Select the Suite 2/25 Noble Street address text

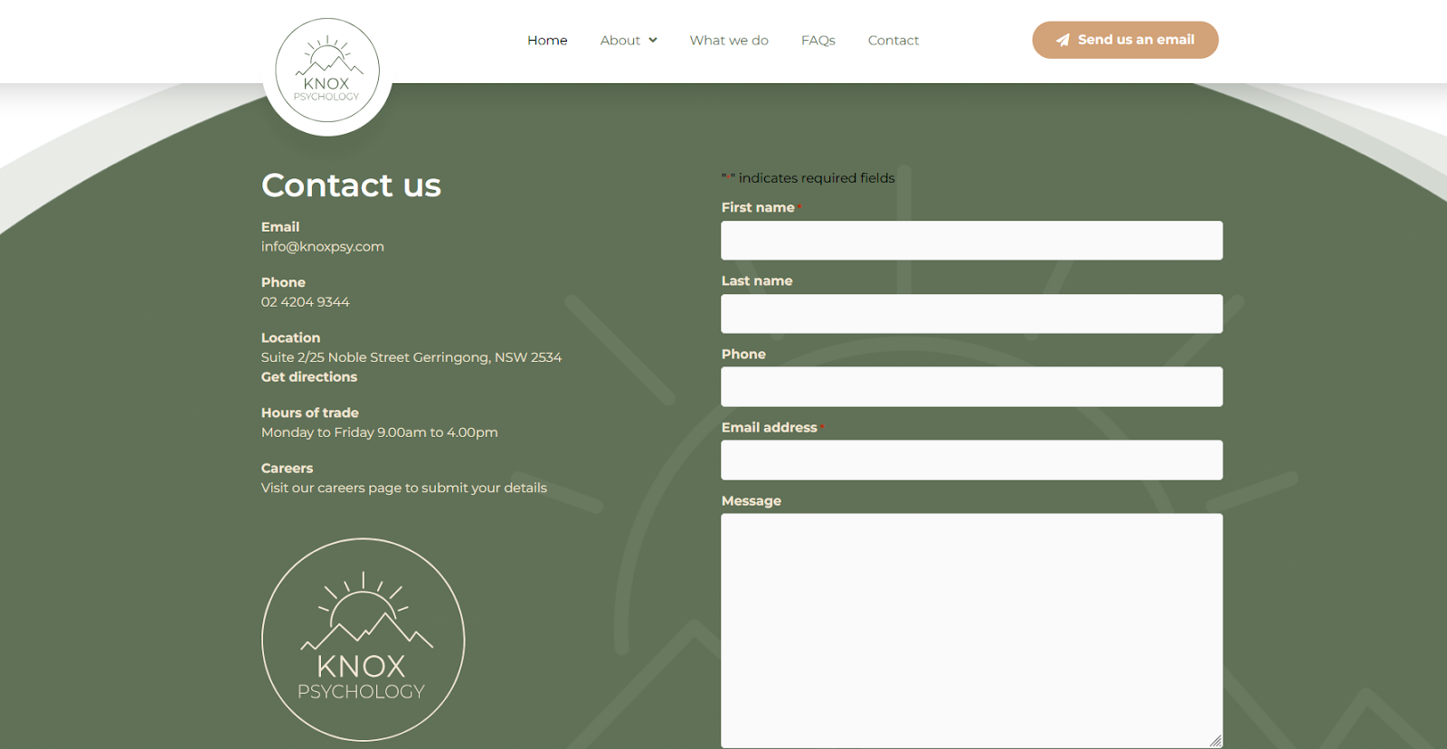pyautogui.click(x=411, y=357)
